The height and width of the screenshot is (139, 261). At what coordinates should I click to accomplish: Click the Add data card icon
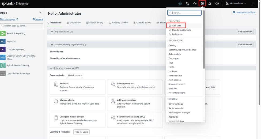[56, 85]
